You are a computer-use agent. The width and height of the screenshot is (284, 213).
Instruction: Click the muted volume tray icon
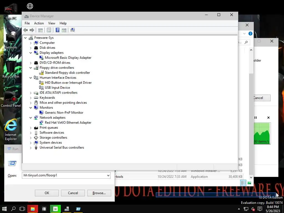[253, 209]
